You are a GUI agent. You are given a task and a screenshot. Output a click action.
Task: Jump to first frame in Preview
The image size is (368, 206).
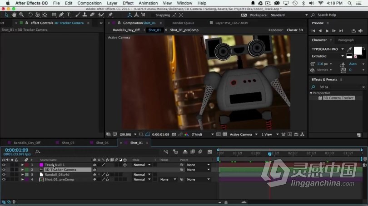coord(313,31)
